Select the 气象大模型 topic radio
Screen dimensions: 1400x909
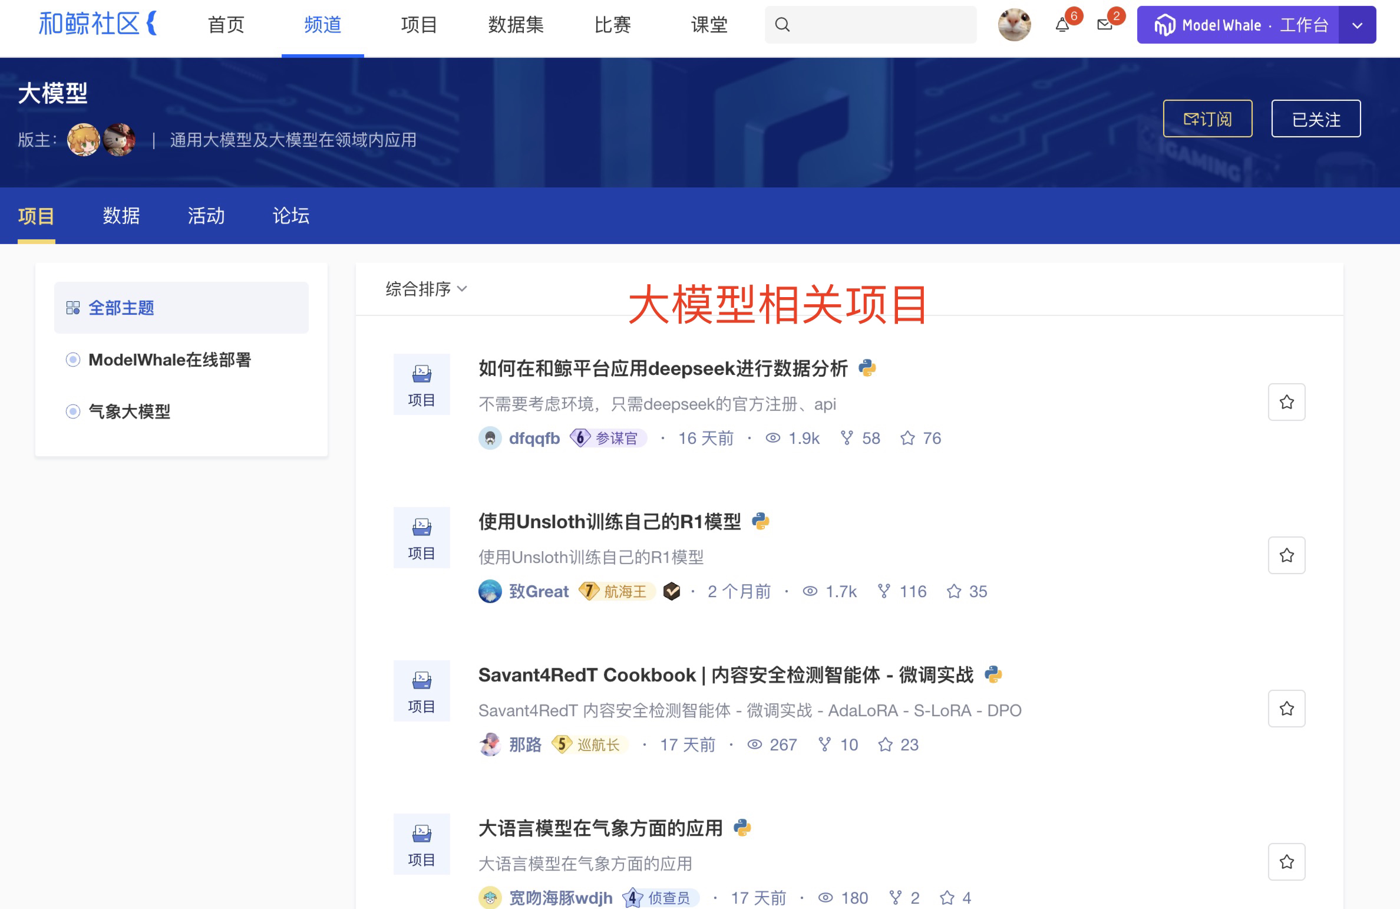(x=73, y=411)
